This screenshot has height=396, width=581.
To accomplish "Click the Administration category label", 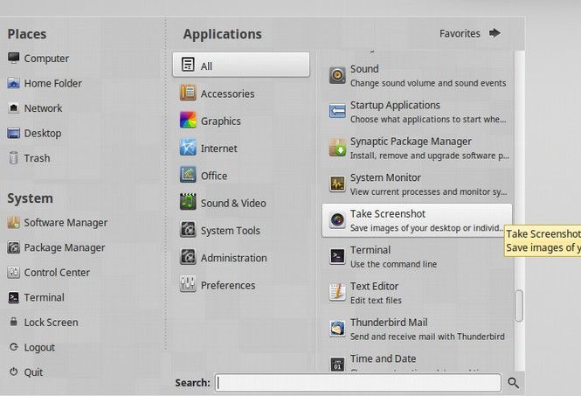I will tap(234, 258).
